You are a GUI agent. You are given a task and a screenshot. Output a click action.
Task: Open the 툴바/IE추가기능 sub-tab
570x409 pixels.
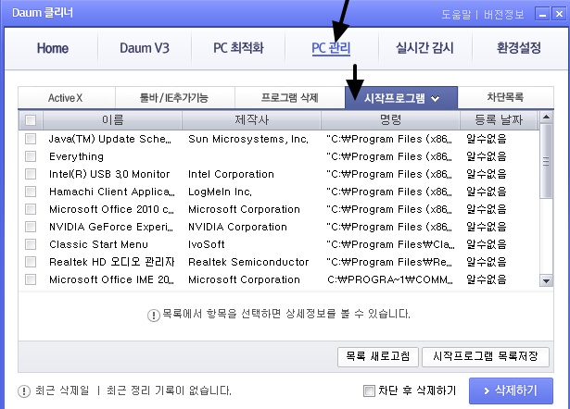coord(174,97)
